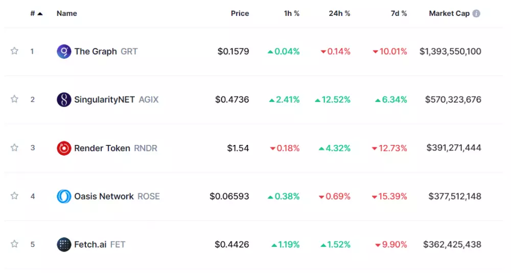
Task: Click The Graph logo icon
Action: coord(64,52)
